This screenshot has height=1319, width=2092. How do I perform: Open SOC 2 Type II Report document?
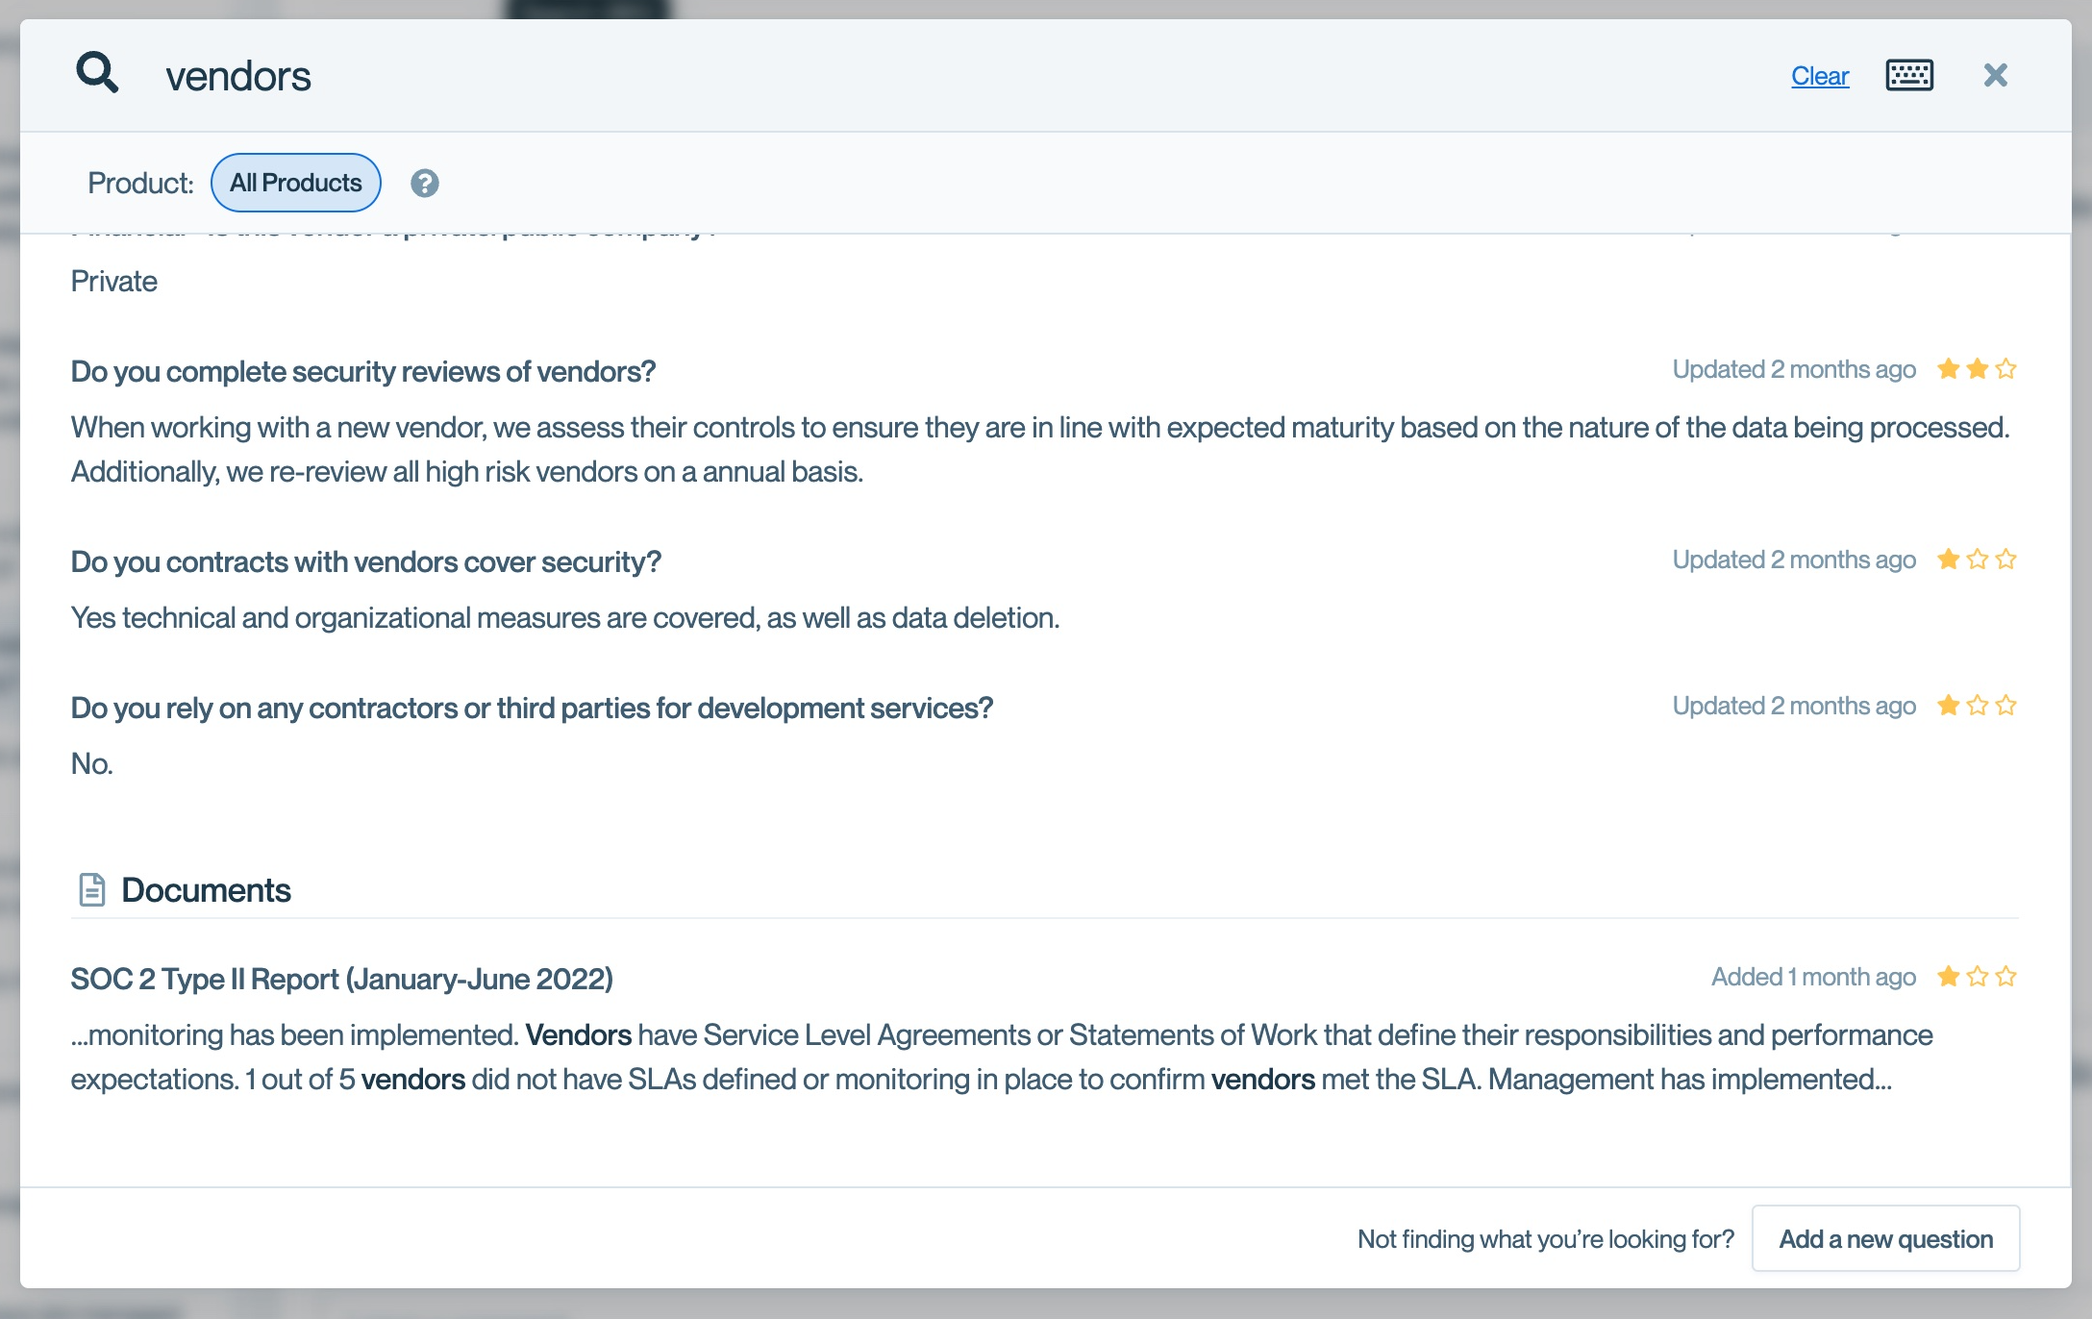[x=341, y=979]
